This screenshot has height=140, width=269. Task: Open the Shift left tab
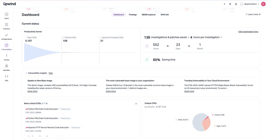tap(165, 15)
